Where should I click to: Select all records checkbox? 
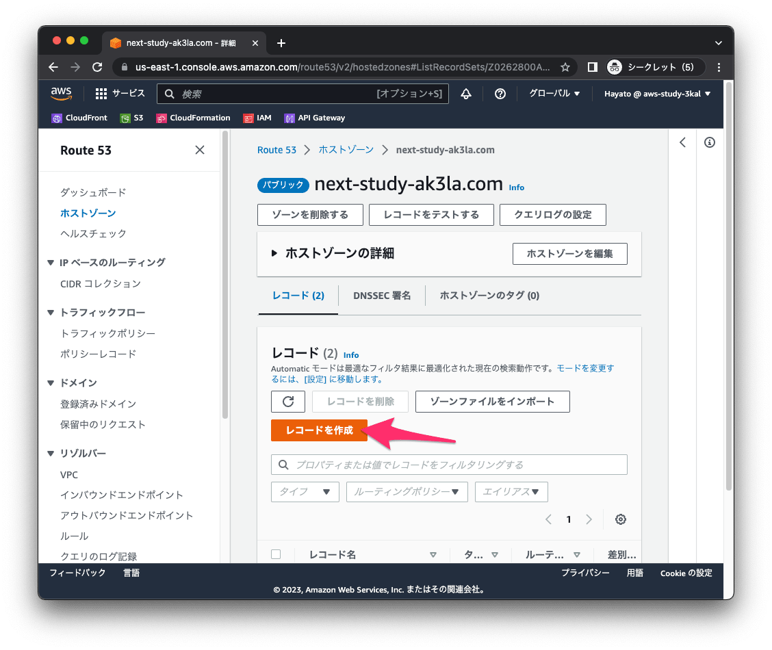[276, 554]
